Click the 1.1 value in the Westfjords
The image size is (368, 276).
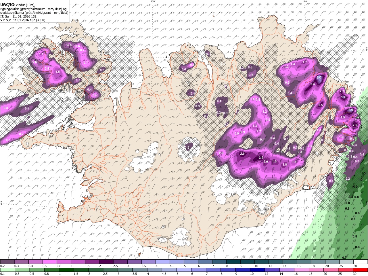point(41,54)
